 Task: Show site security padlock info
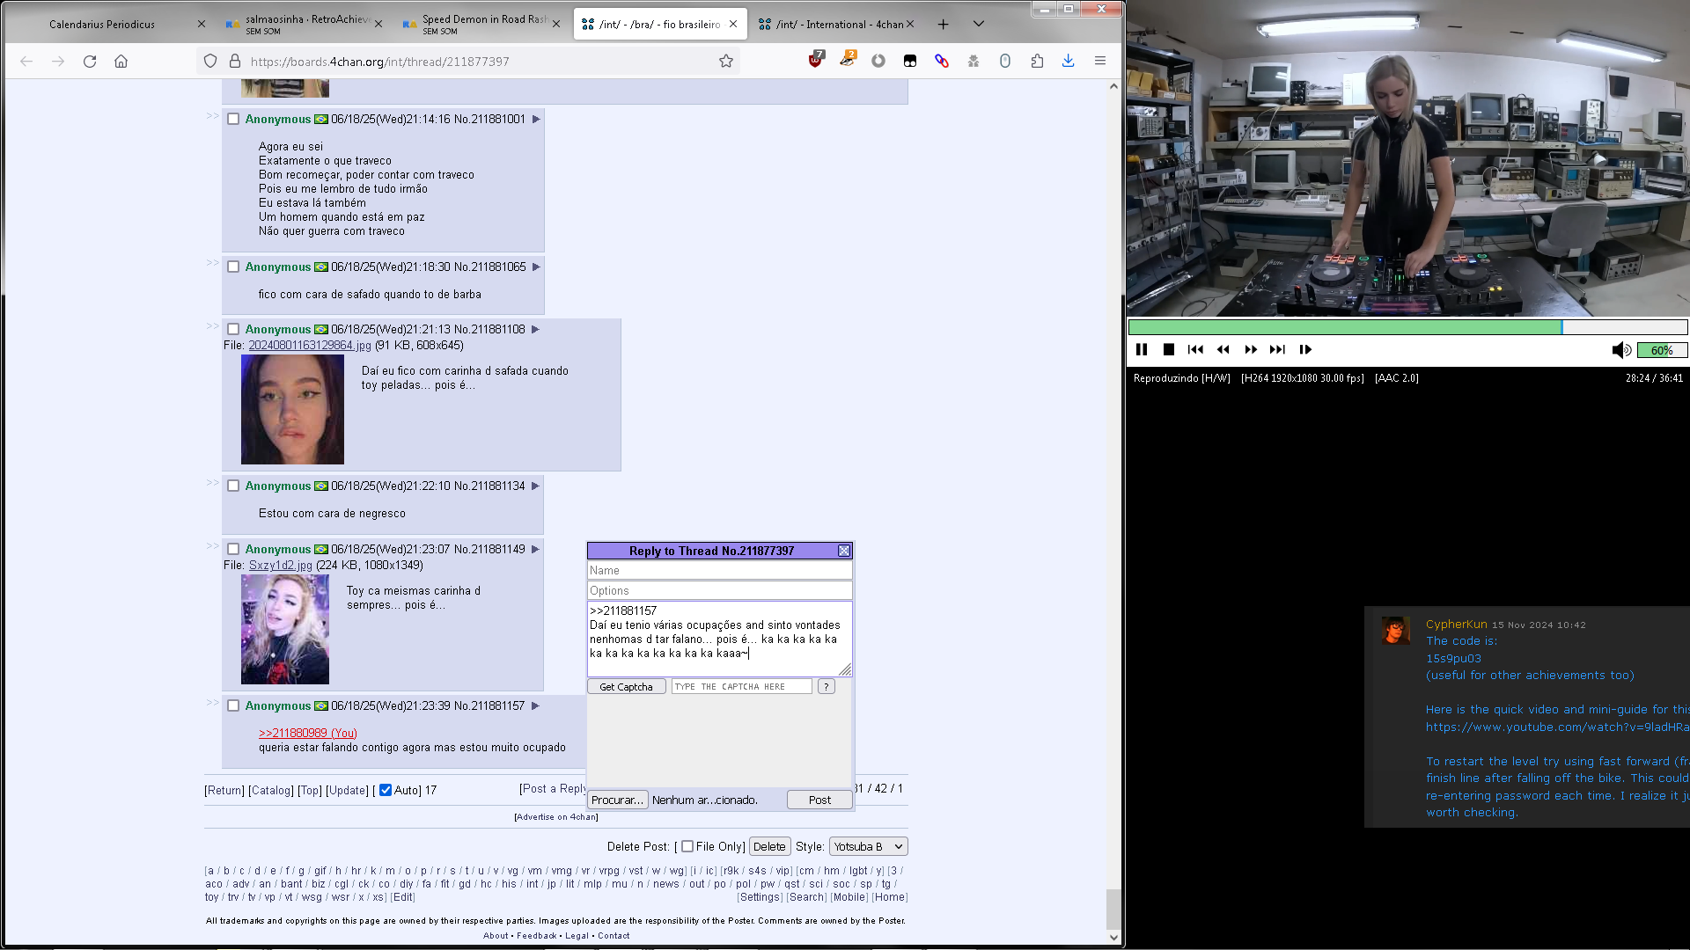click(235, 62)
